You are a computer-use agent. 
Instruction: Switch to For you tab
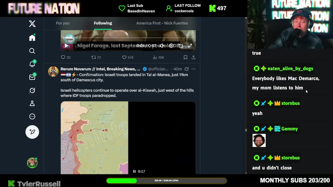63,23
